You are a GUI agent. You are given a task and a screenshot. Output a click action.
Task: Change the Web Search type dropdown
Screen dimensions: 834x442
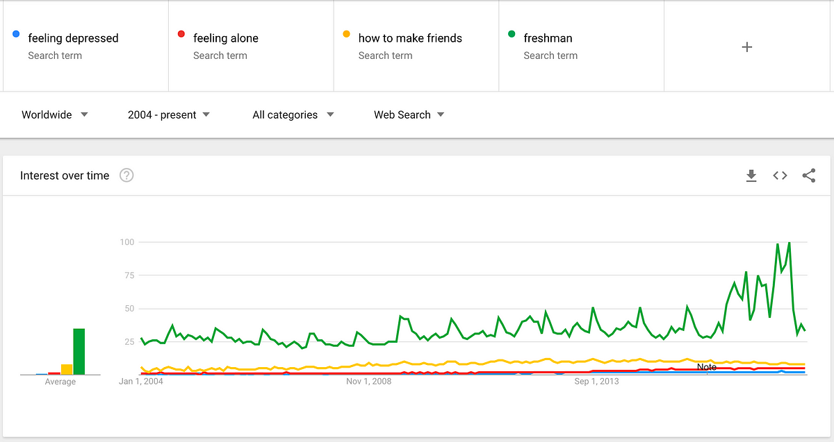[x=409, y=114]
